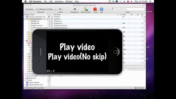The height and width of the screenshot is (99, 176).
Task: Collapse the Targets group triangle
Action: pos(25,41)
